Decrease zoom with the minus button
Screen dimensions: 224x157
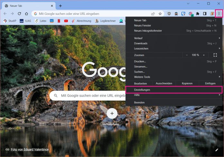point(187,55)
